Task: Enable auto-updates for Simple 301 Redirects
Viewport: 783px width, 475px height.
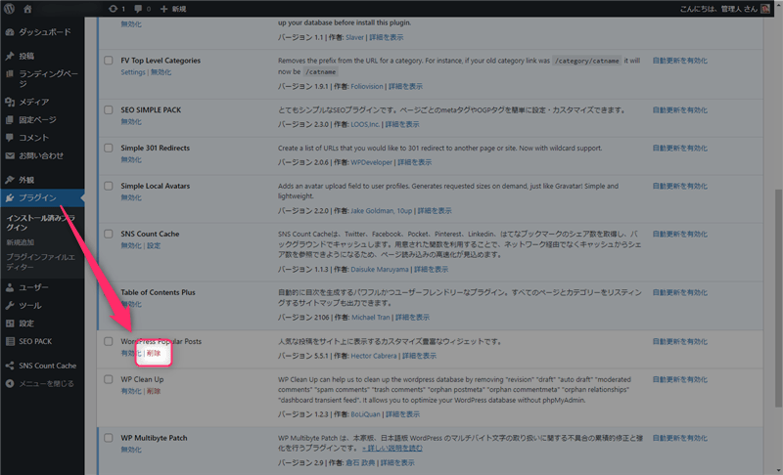Action: (x=679, y=148)
